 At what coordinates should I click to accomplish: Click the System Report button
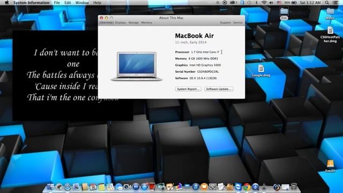pyautogui.click(x=188, y=89)
